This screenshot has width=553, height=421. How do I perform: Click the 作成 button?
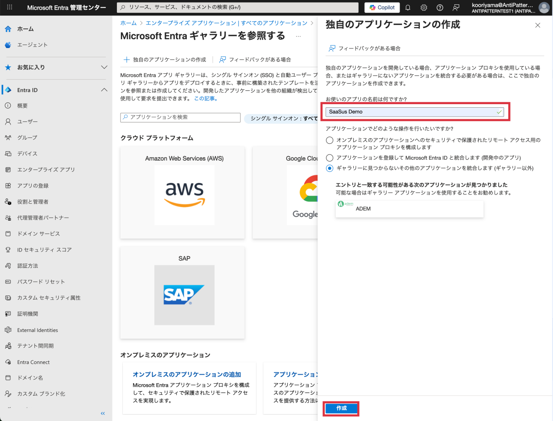(342, 408)
